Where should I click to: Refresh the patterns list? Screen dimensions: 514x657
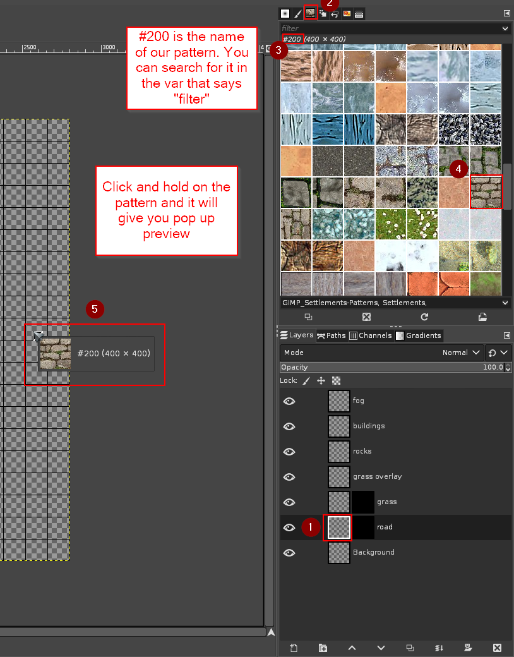[x=424, y=316]
